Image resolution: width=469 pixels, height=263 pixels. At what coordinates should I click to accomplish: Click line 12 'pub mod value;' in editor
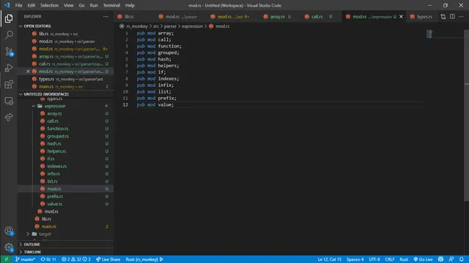coord(155,104)
